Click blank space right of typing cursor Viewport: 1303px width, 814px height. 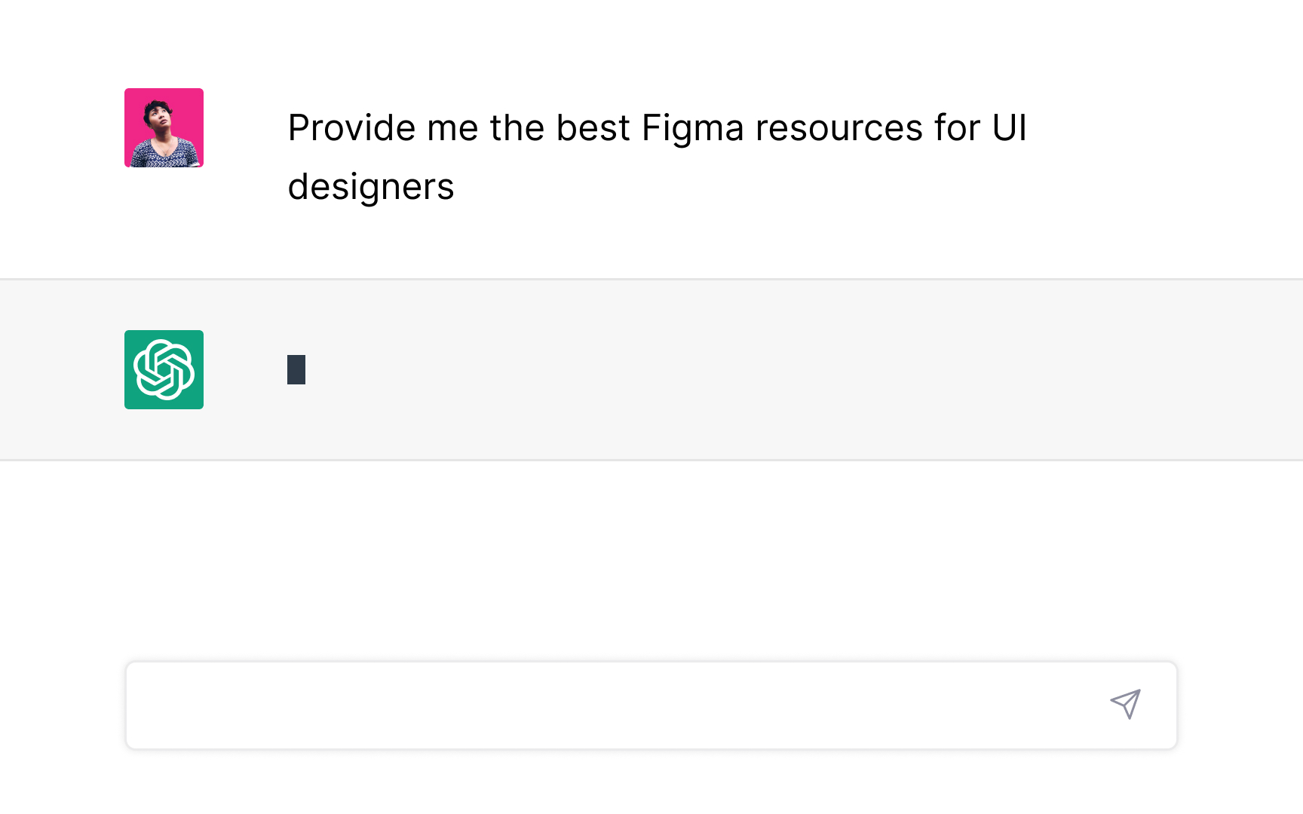[x=603, y=369]
